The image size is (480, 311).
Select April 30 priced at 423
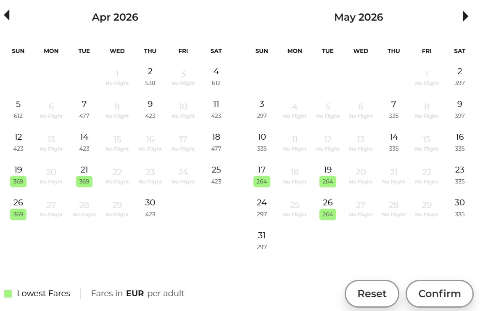(x=150, y=207)
